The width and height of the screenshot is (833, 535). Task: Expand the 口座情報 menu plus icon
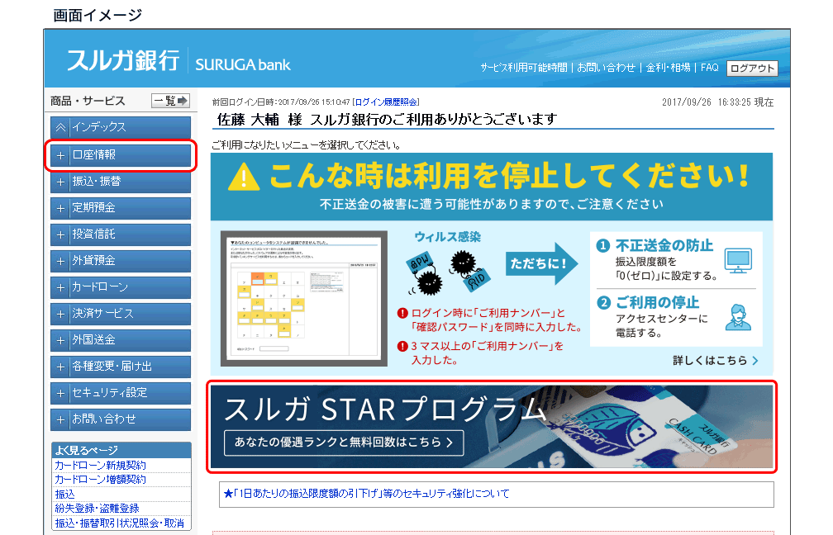click(60, 155)
